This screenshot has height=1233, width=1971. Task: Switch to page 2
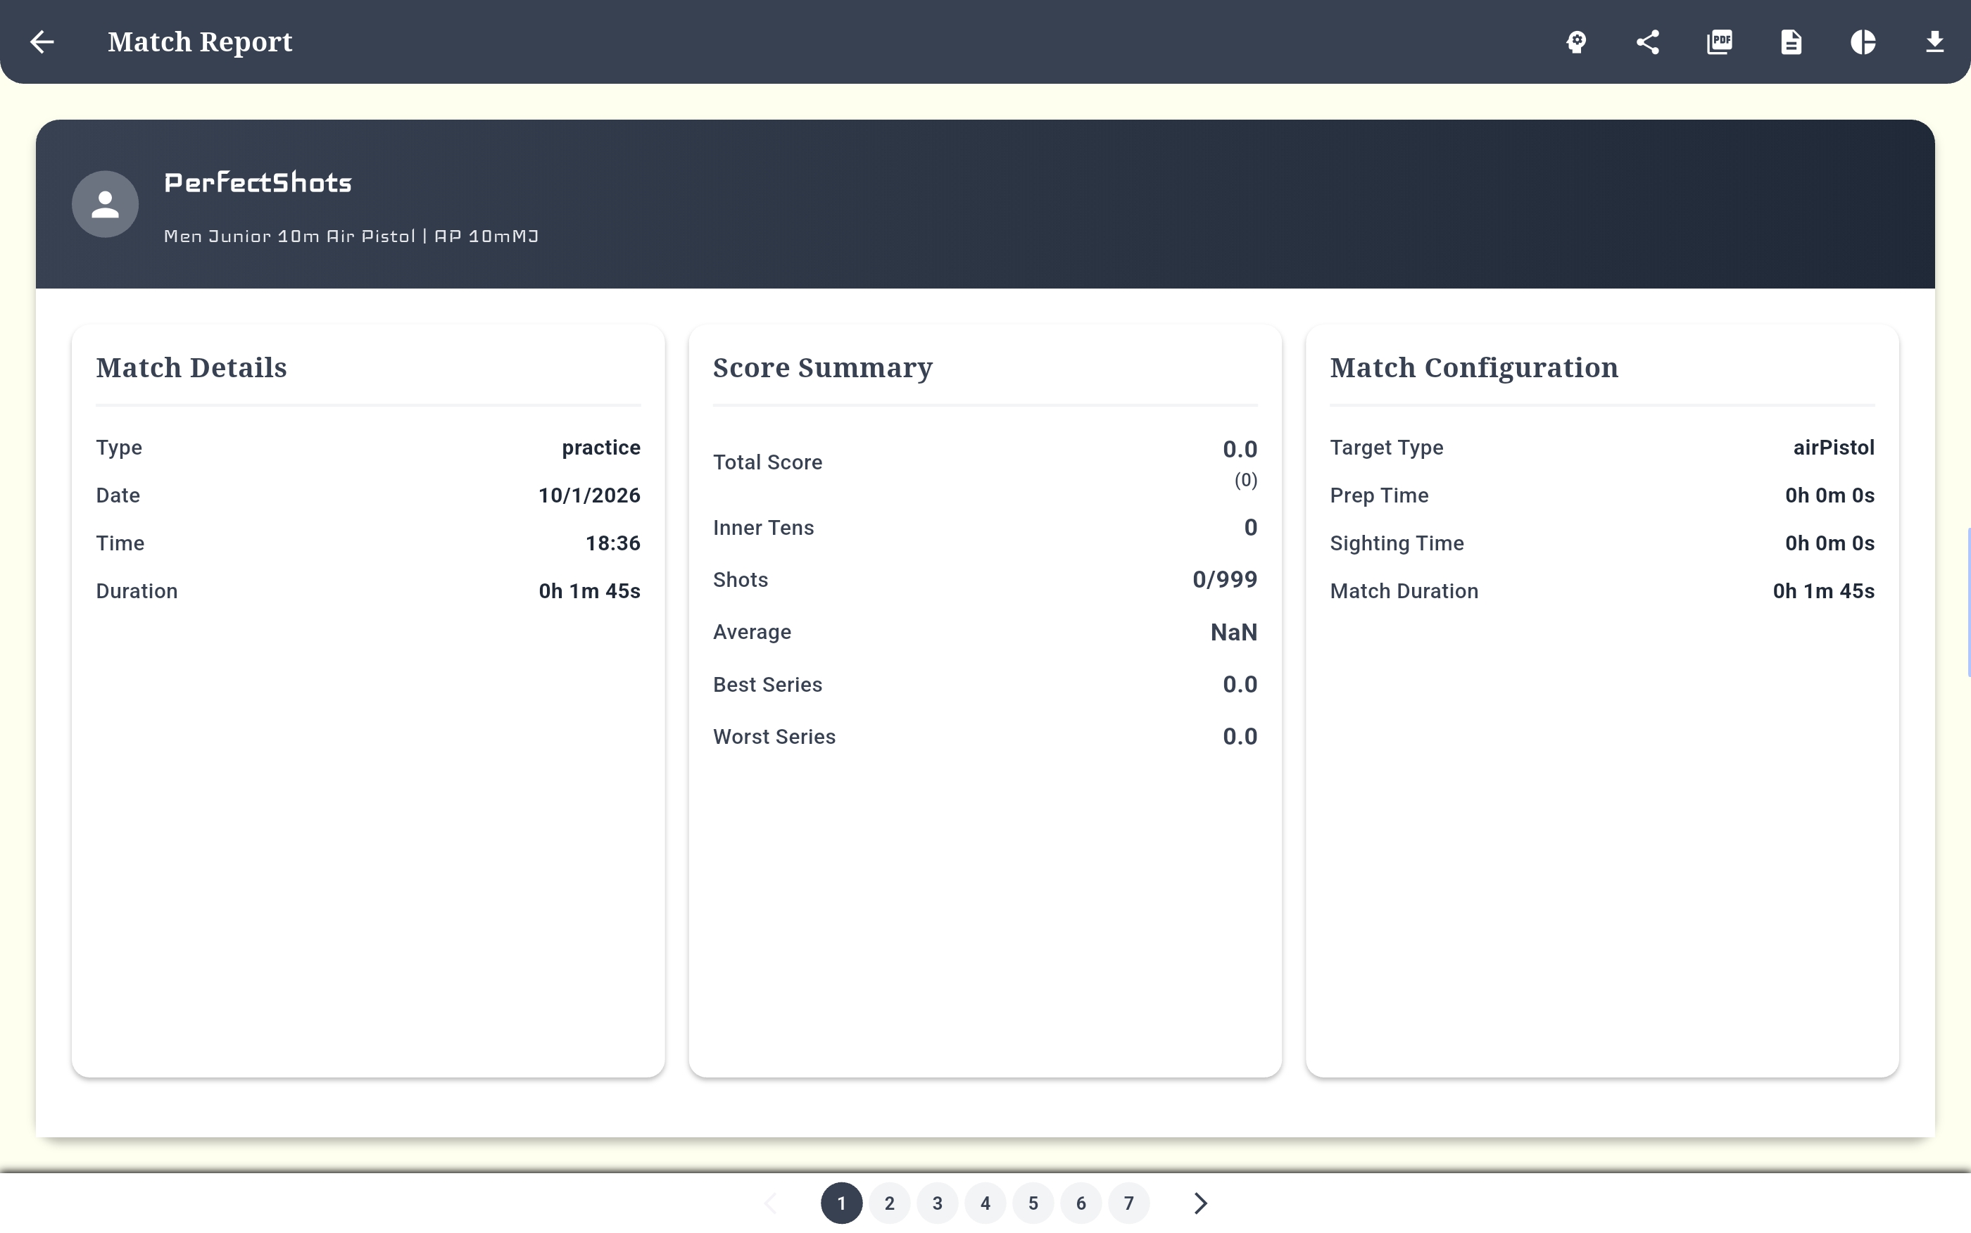point(889,1203)
